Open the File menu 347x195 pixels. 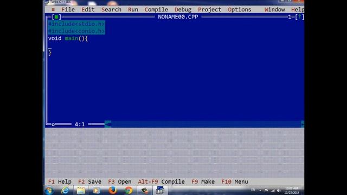pos(68,10)
